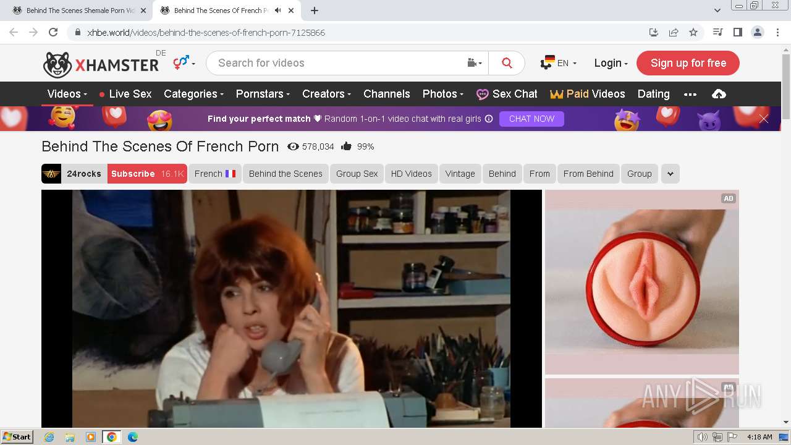This screenshot has height=445, width=791.
Task: Go back in browser
Action: (x=14, y=32)
